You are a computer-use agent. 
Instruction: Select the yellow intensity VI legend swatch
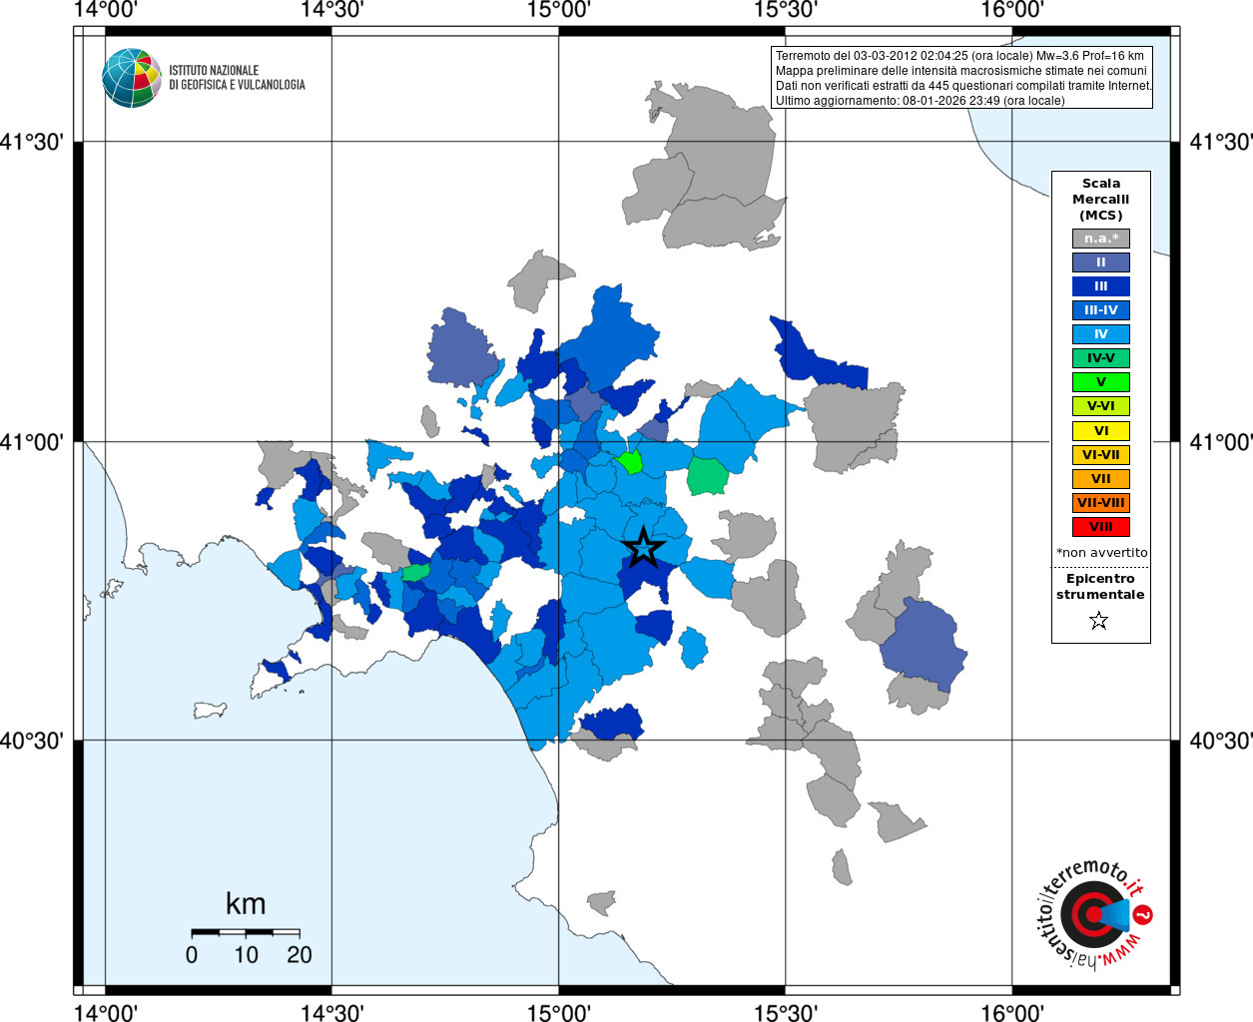tap(1100, 431)
